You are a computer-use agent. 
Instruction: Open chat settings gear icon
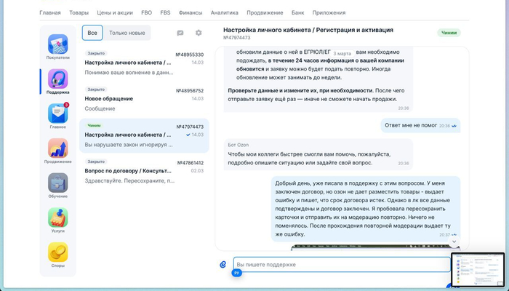(199, 33)
